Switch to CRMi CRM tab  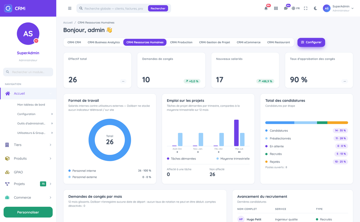(x=74, y=42)
